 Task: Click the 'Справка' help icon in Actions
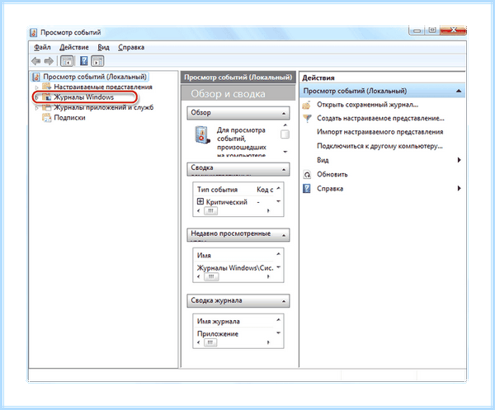click(307, 188)
